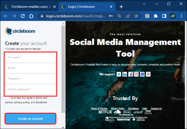The width and height of the screenshot is (187, 129).
Task: Click the NETFLIX logo under Trusted By
Action: pos(105,112)
